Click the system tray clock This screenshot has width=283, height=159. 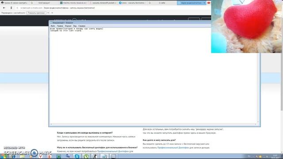275,156
